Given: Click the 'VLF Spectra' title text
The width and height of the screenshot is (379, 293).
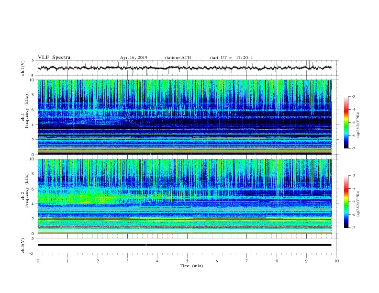Looking at the screenshot, I should [x=54, y=57].
